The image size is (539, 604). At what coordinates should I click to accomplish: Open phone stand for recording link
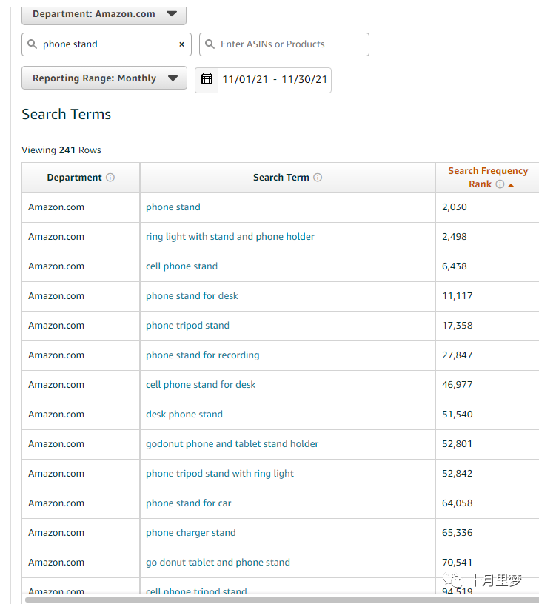click(203, 355)
